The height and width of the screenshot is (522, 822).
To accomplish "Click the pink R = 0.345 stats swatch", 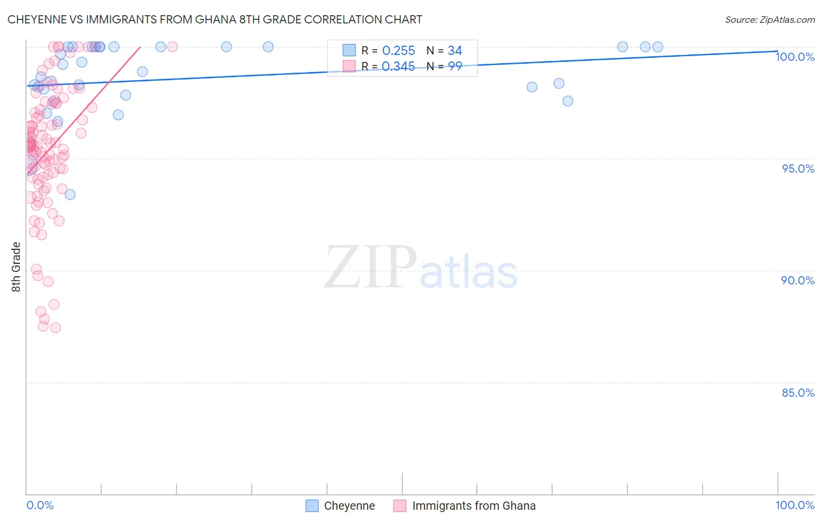I will pyautogui.click(x=349, y=66).
